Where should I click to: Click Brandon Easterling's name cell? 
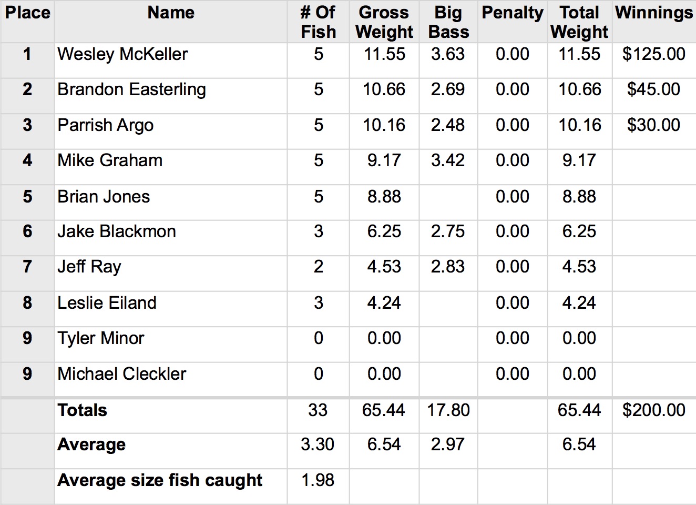tap(131, 90)
